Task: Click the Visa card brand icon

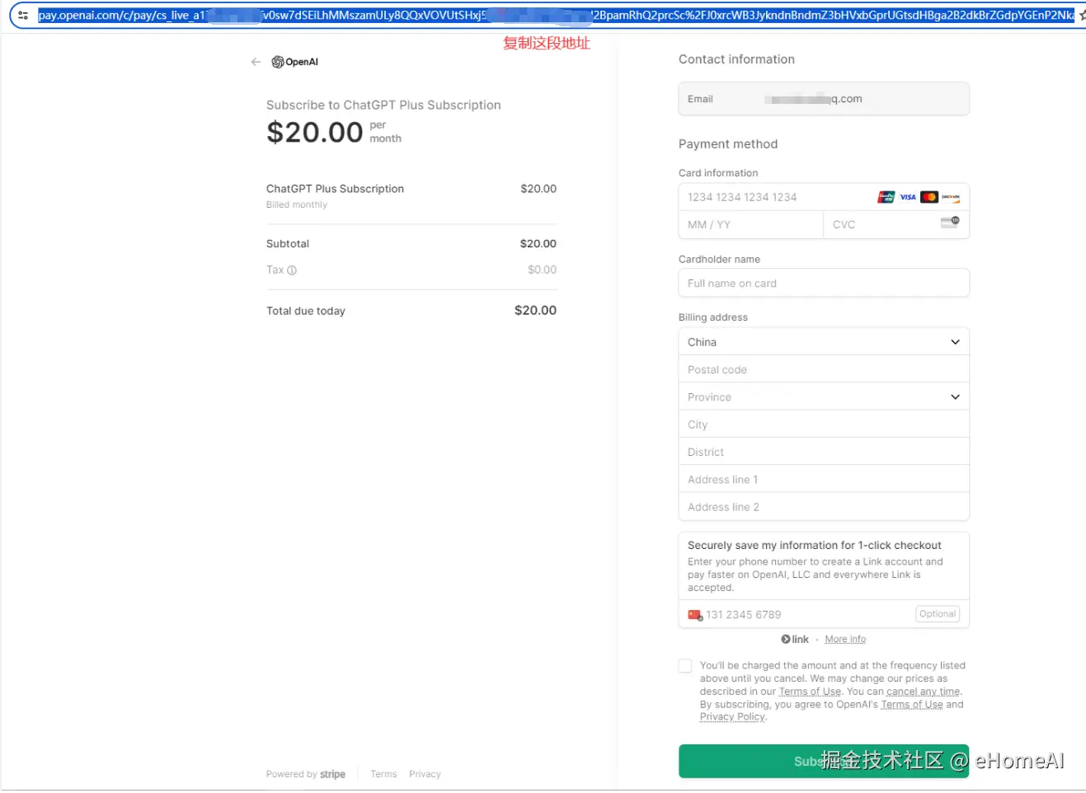Action: point(908,197)
